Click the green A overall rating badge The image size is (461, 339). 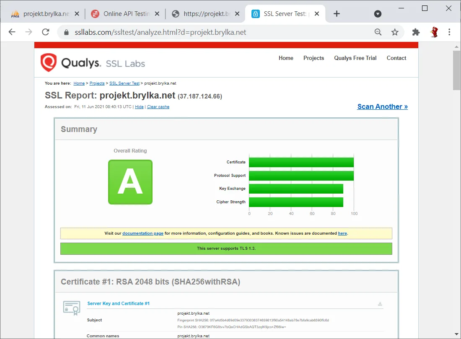(x=130, y=182)
